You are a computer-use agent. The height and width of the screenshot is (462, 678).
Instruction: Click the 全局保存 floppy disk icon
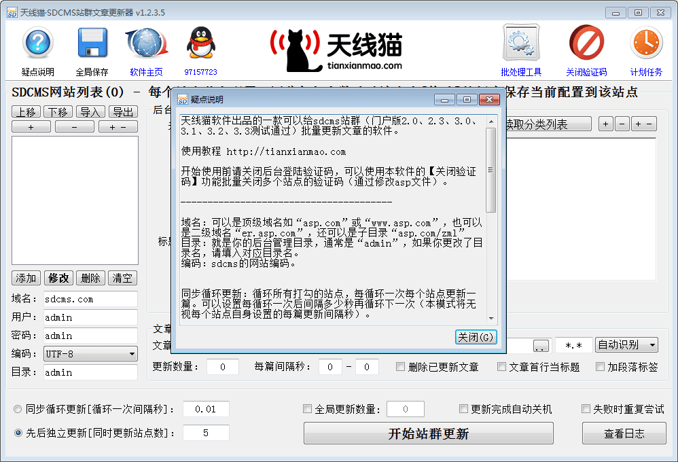pos(92,42)
